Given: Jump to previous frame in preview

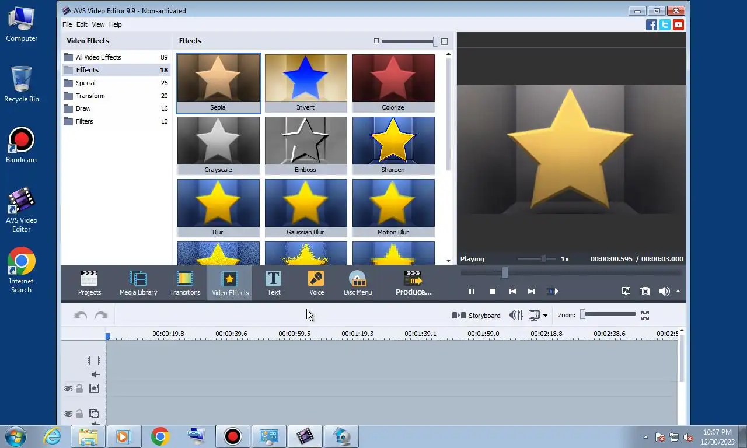Looking at the screenshot, I should [512, 291].
